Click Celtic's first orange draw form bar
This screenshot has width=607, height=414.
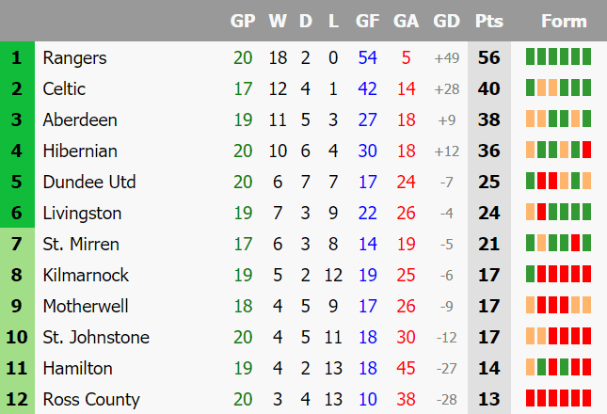541,88
